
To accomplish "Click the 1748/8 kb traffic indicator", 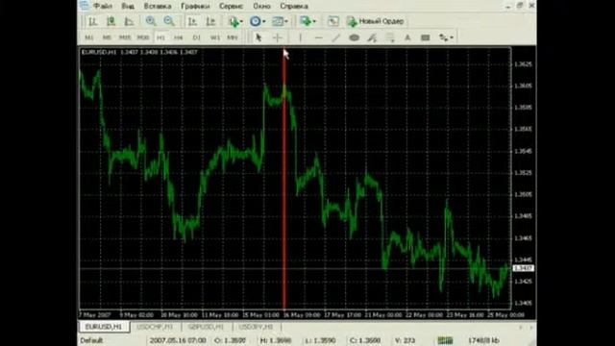I will coord(483,340).
